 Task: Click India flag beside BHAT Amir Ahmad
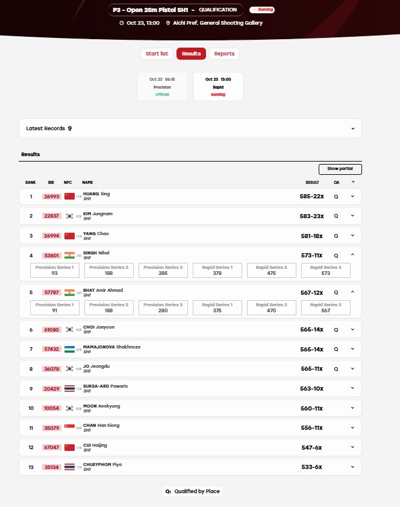69,292
